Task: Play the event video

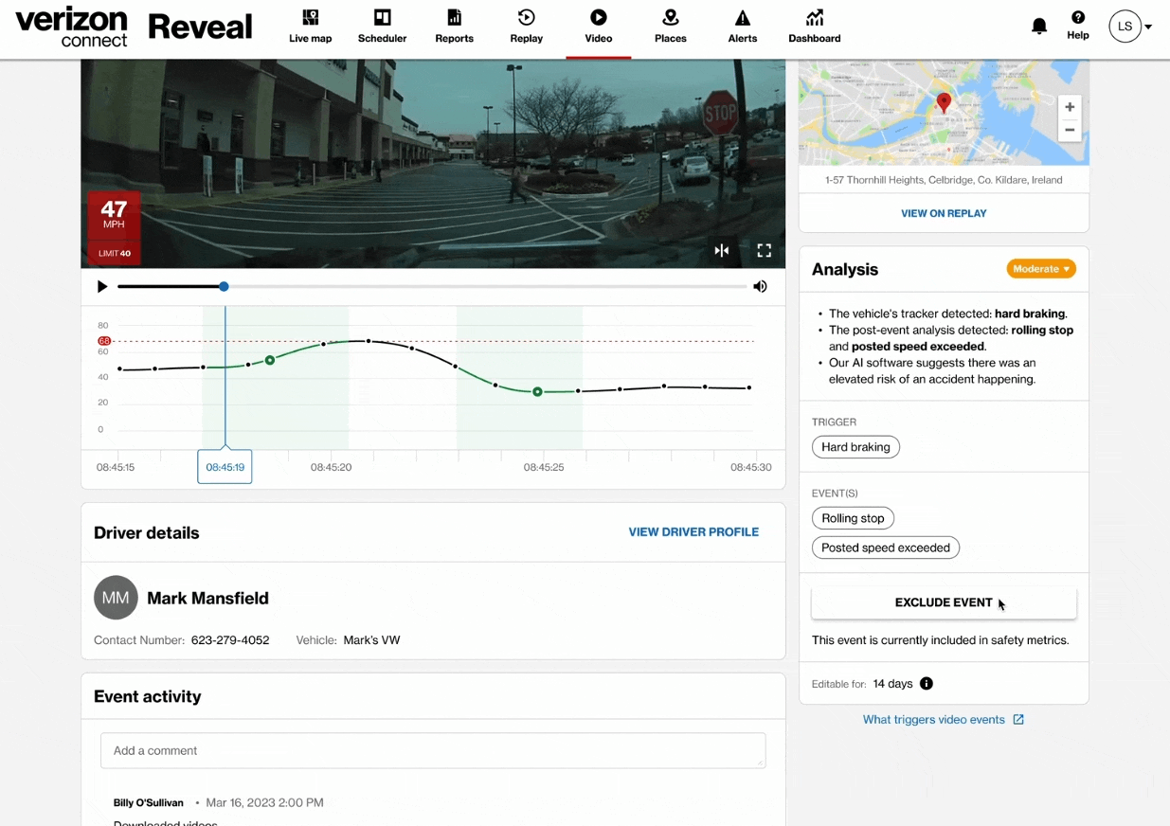Action: pyautogui.click(x=102, y=286)
